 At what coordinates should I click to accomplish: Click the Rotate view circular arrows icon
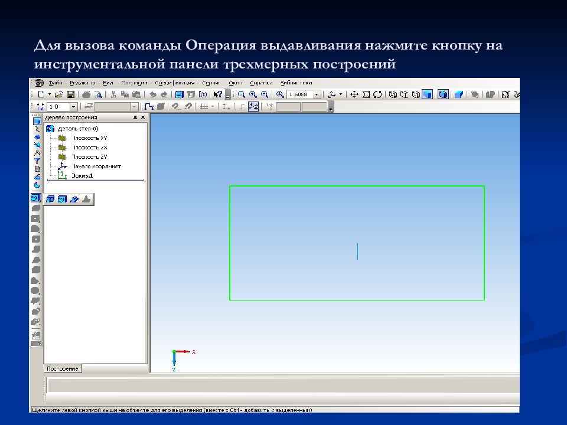point(377,94)
